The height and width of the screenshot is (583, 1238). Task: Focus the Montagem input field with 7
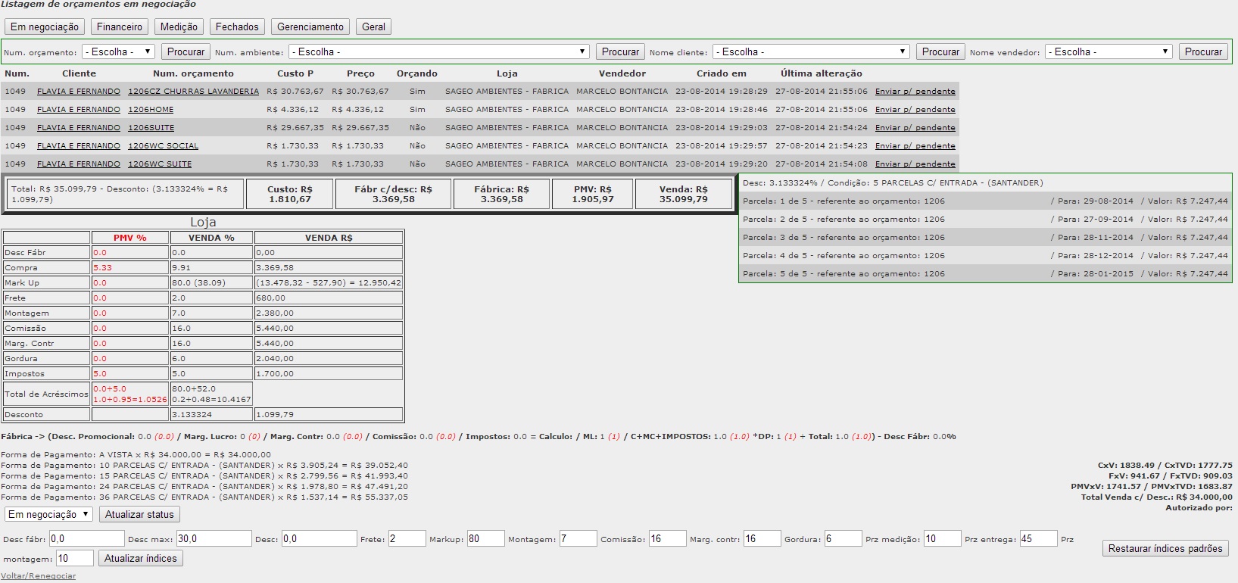[x=578, y=538]
